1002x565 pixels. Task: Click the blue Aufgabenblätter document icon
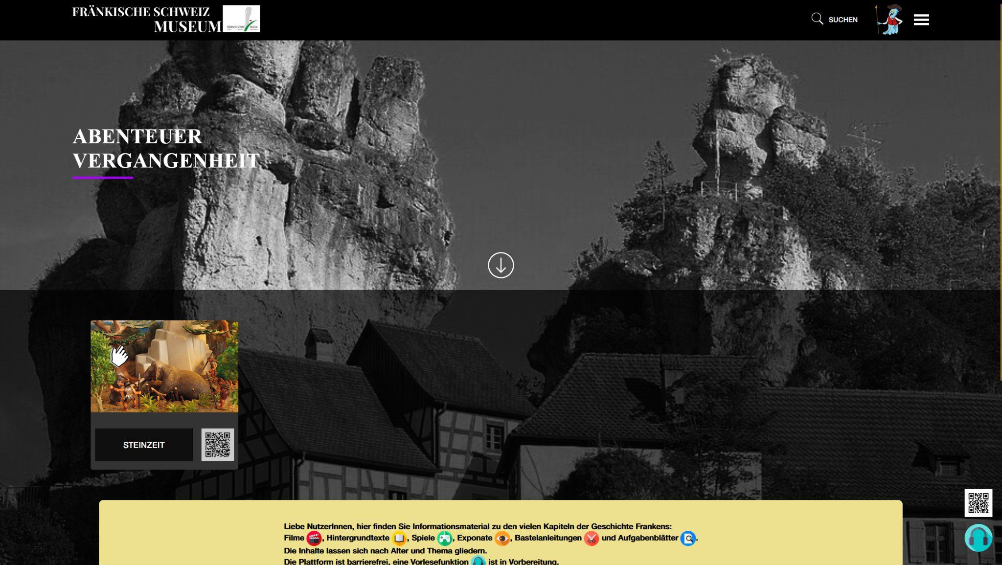tap(688, 539)
